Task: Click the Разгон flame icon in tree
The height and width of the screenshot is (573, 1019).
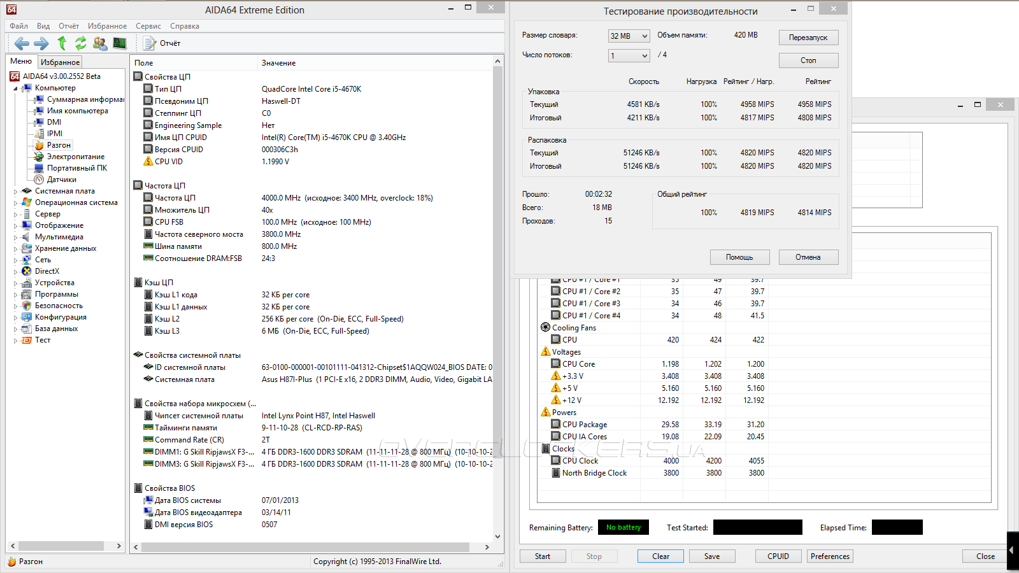Action: click(x=39, y=145)
